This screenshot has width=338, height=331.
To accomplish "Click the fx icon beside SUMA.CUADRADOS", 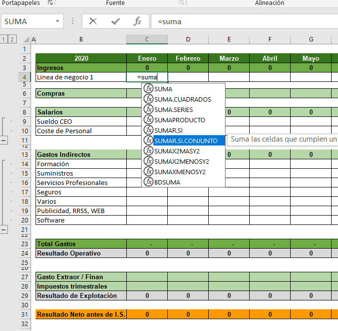I will point(149,99).
